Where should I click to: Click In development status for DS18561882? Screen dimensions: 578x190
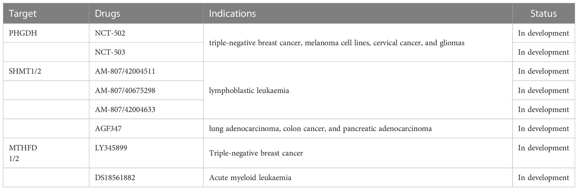point(544,178)
